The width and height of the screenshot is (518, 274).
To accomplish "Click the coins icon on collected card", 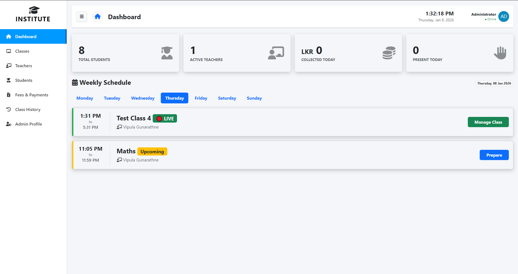I will click(389, 53).
